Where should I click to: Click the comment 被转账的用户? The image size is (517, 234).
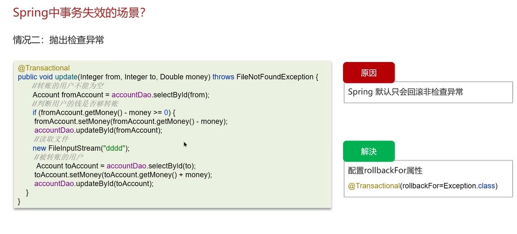click(x=58, y=157)
